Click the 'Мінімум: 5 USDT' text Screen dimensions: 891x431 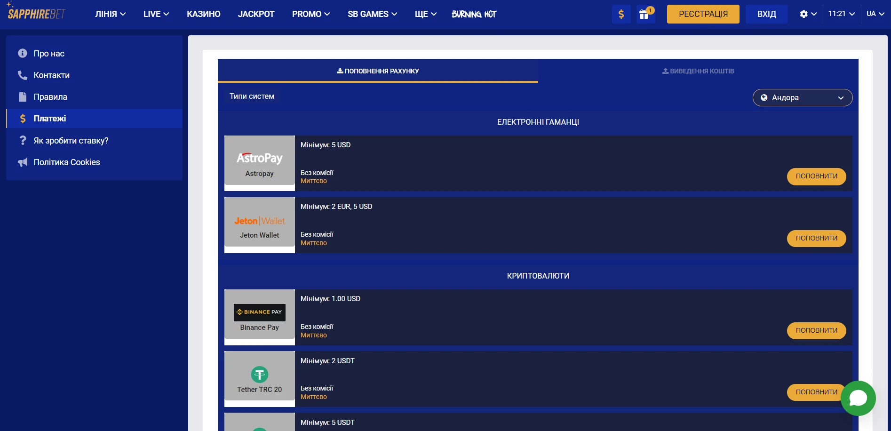click(x=327, y=423)
